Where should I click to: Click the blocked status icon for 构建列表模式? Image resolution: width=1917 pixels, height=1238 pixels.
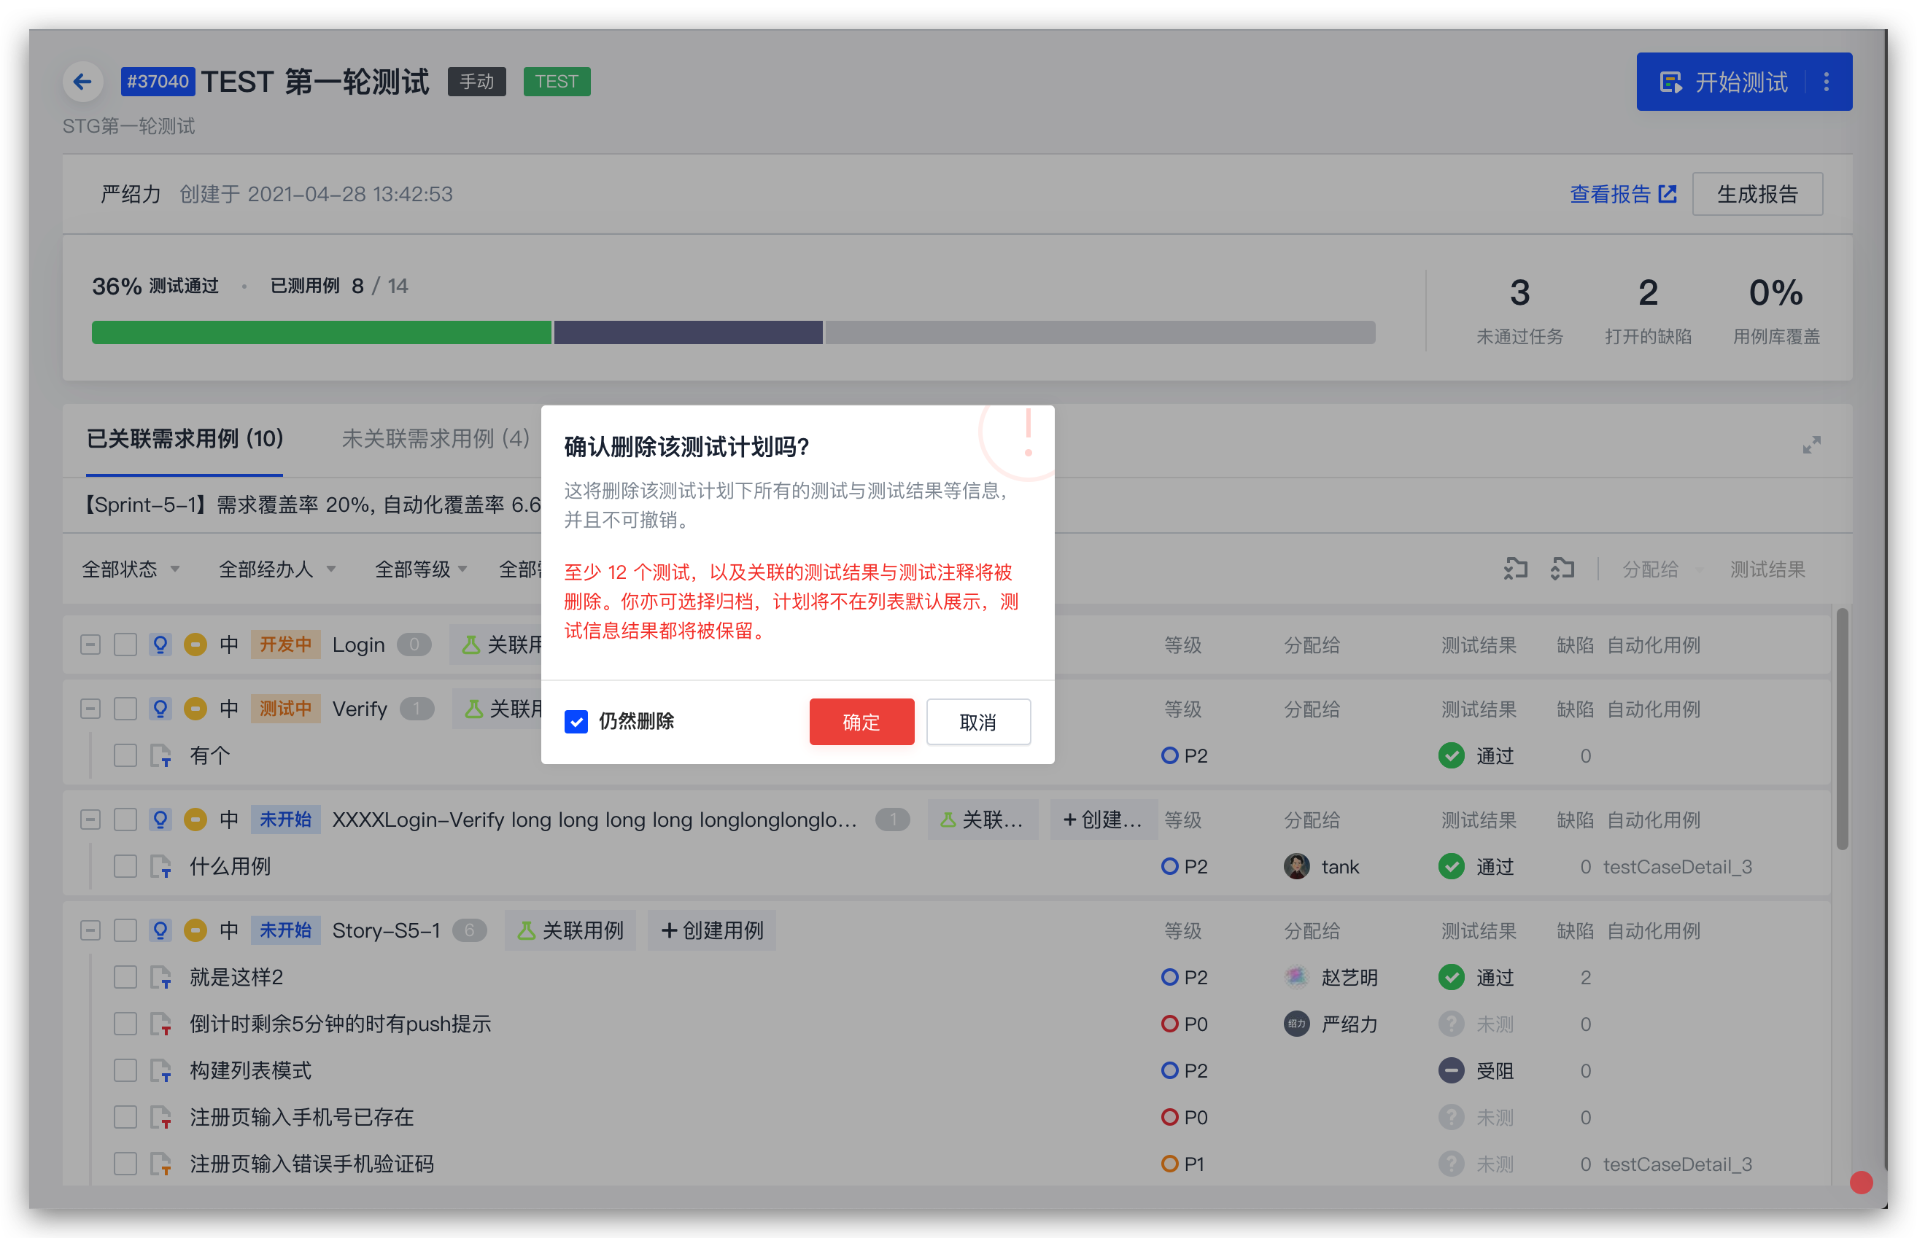(1451, 1071)
